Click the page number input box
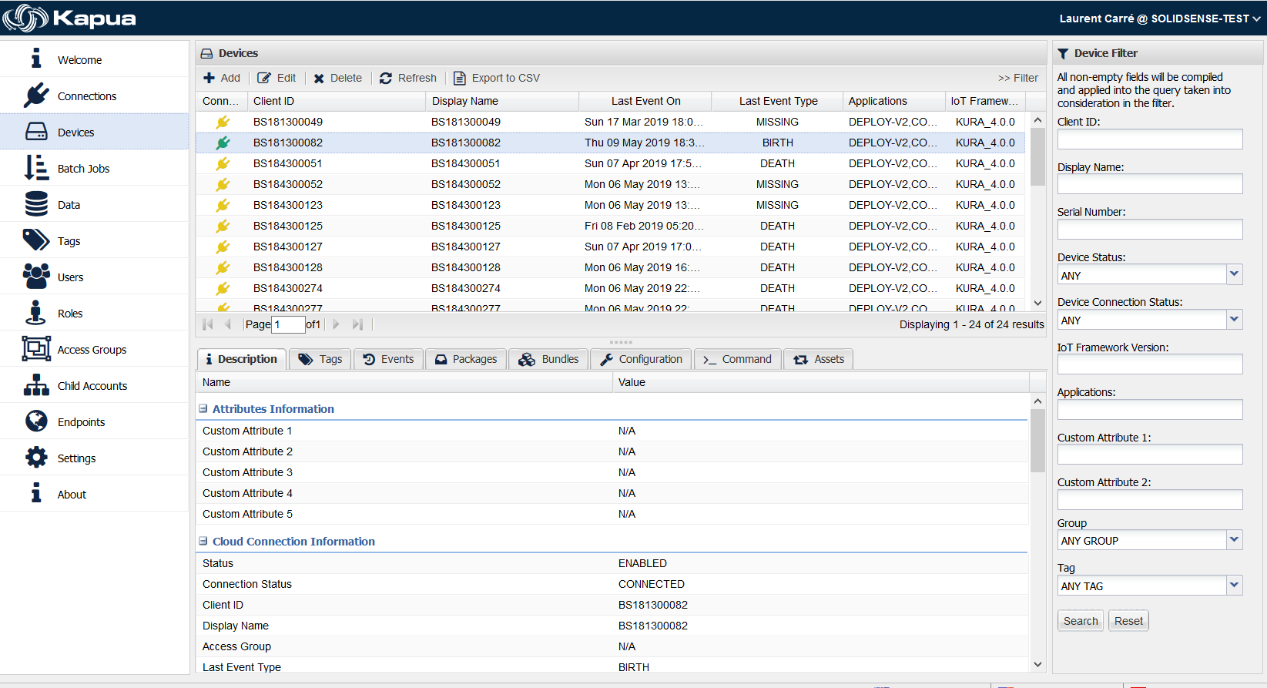This screenshot has height=688, width=1267. point(288,324)
